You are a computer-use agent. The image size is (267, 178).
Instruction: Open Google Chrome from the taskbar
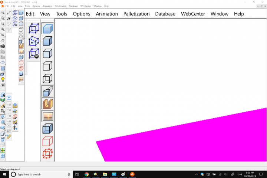(x=86, y=174)
